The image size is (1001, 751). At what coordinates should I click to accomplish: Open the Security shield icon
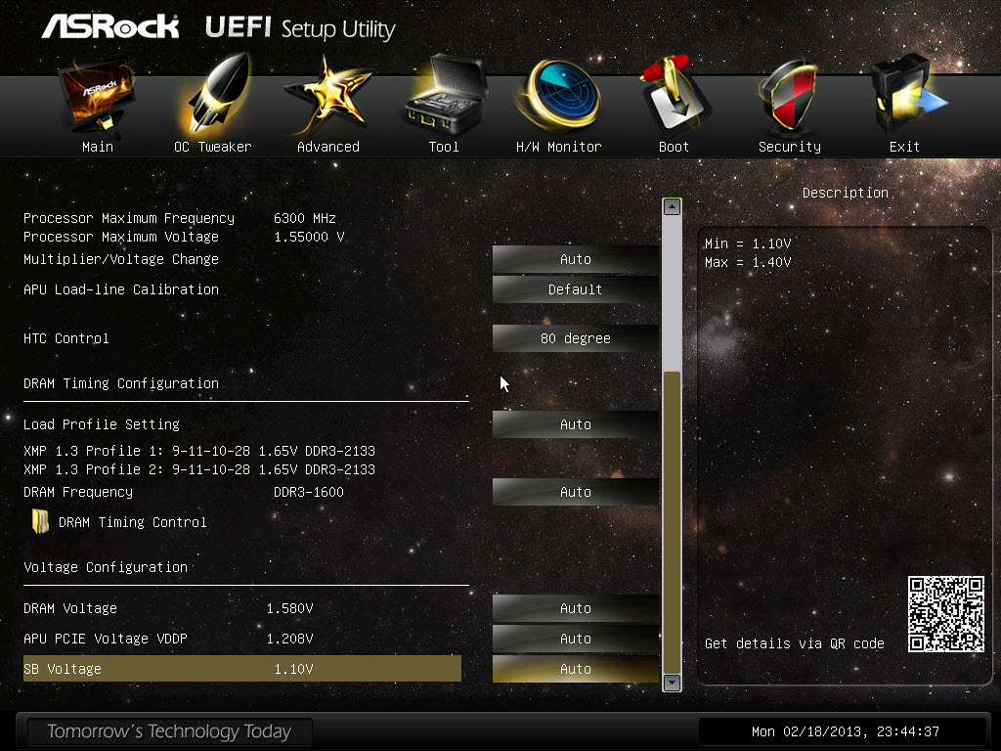click(x=789, y=96)
